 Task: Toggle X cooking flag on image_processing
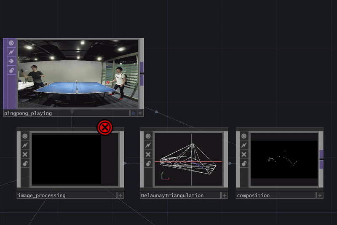pos(25,154)
